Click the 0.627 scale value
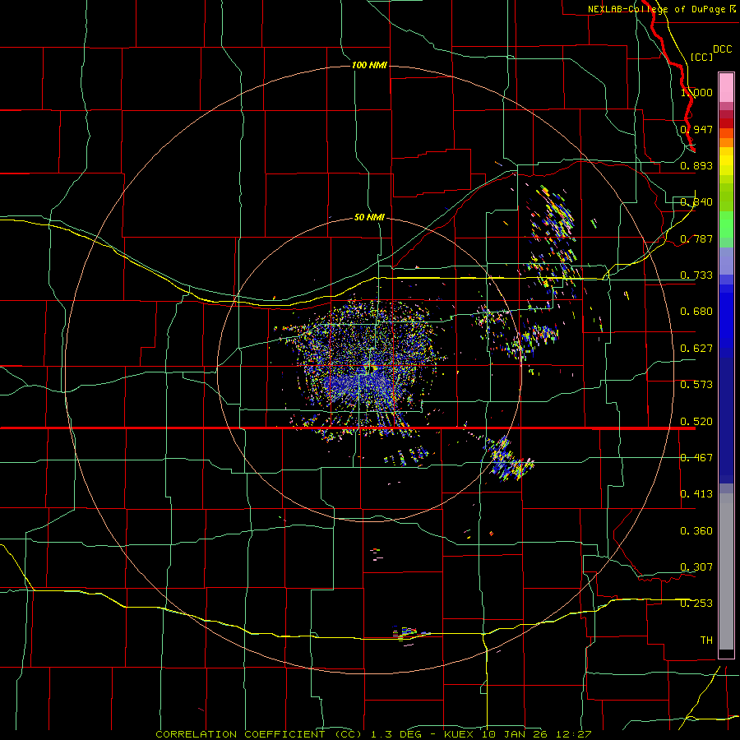Image resolution: width=740 pixels, height=740 pixels. [x=696, y=349]
